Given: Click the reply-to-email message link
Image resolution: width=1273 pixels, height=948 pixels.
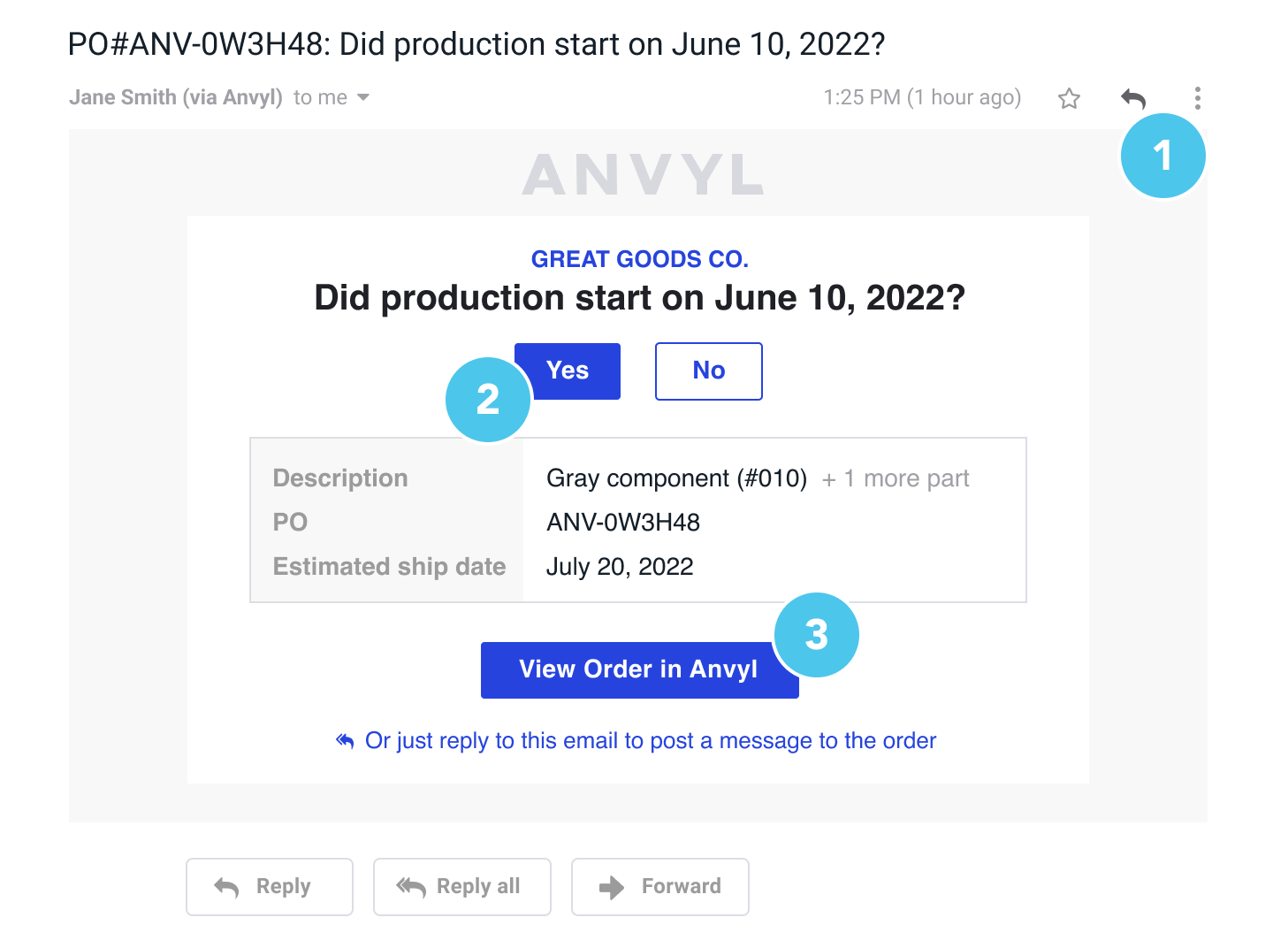Looking at the screenshot, I should pyautogui.click(x=651, y=740).
